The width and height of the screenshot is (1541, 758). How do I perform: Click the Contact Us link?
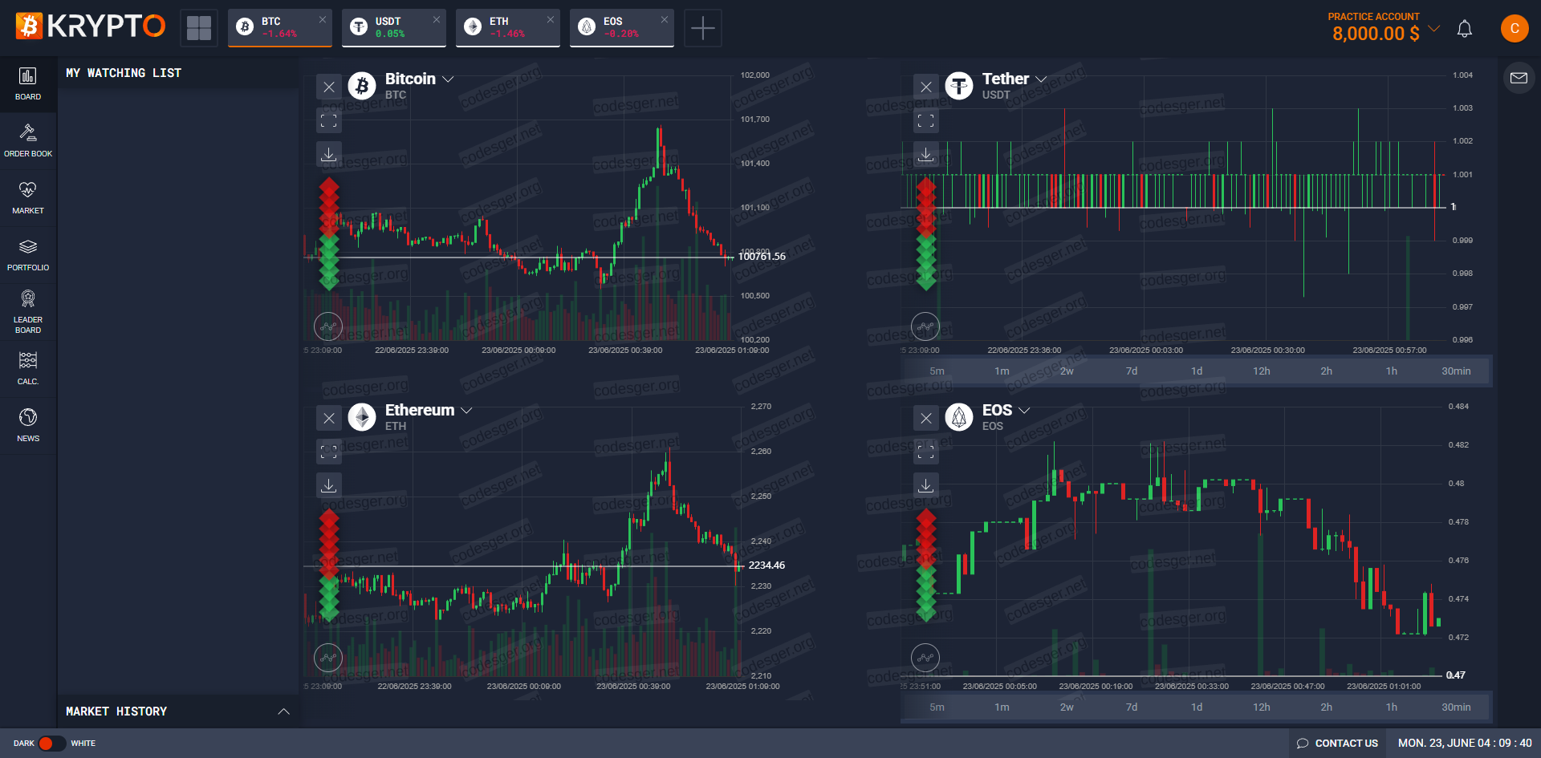click(x=1337, y=744)
